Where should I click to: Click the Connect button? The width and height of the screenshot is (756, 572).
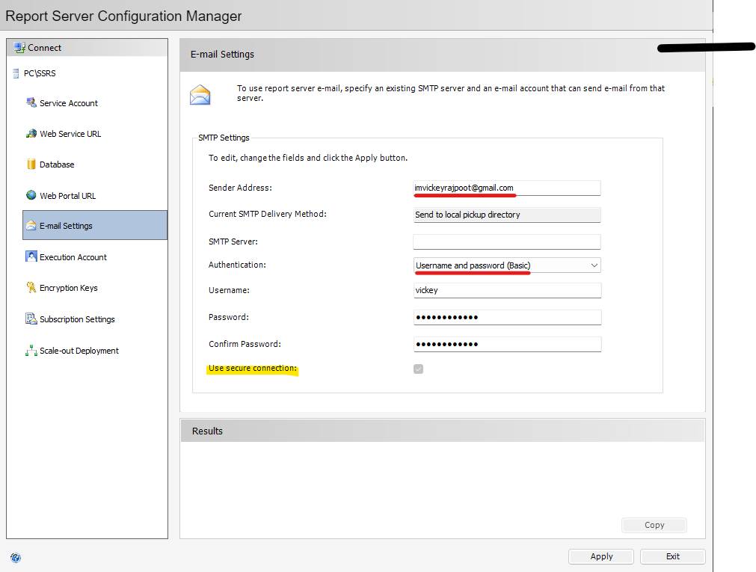pyautogui.click(x=87, y=48)
